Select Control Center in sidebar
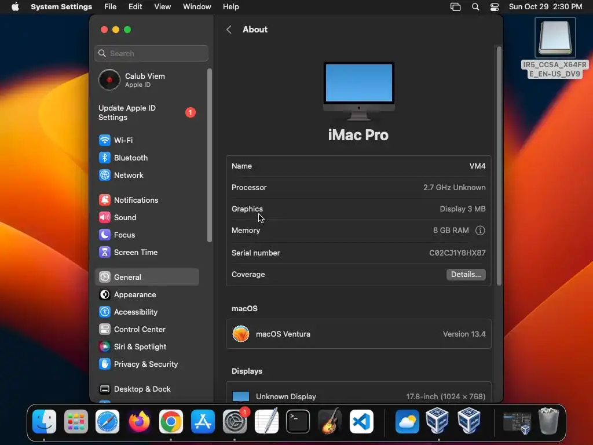Image resolution: width=593 pixels, height=445 pixels. coord(147,330)
